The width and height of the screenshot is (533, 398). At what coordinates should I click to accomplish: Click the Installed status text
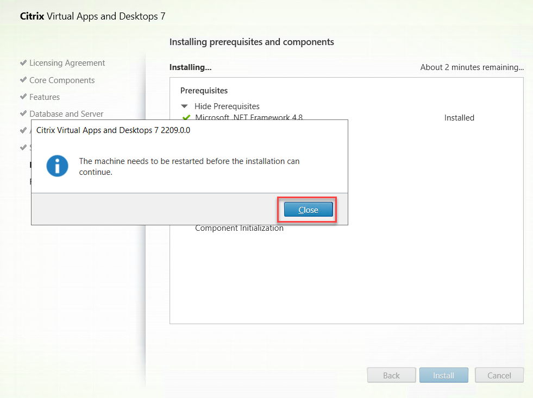(x=459, y=118)
